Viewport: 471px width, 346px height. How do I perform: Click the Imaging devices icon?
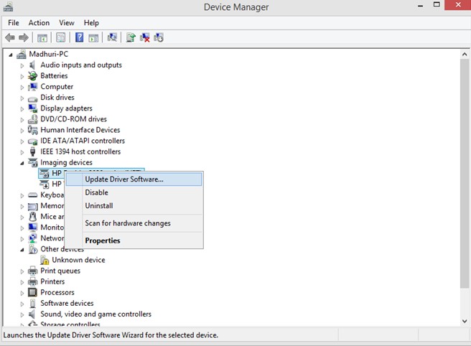tap(33, 162)
